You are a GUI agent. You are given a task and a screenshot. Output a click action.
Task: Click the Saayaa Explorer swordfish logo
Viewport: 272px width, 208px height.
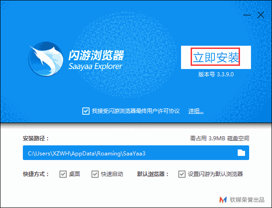46,59
